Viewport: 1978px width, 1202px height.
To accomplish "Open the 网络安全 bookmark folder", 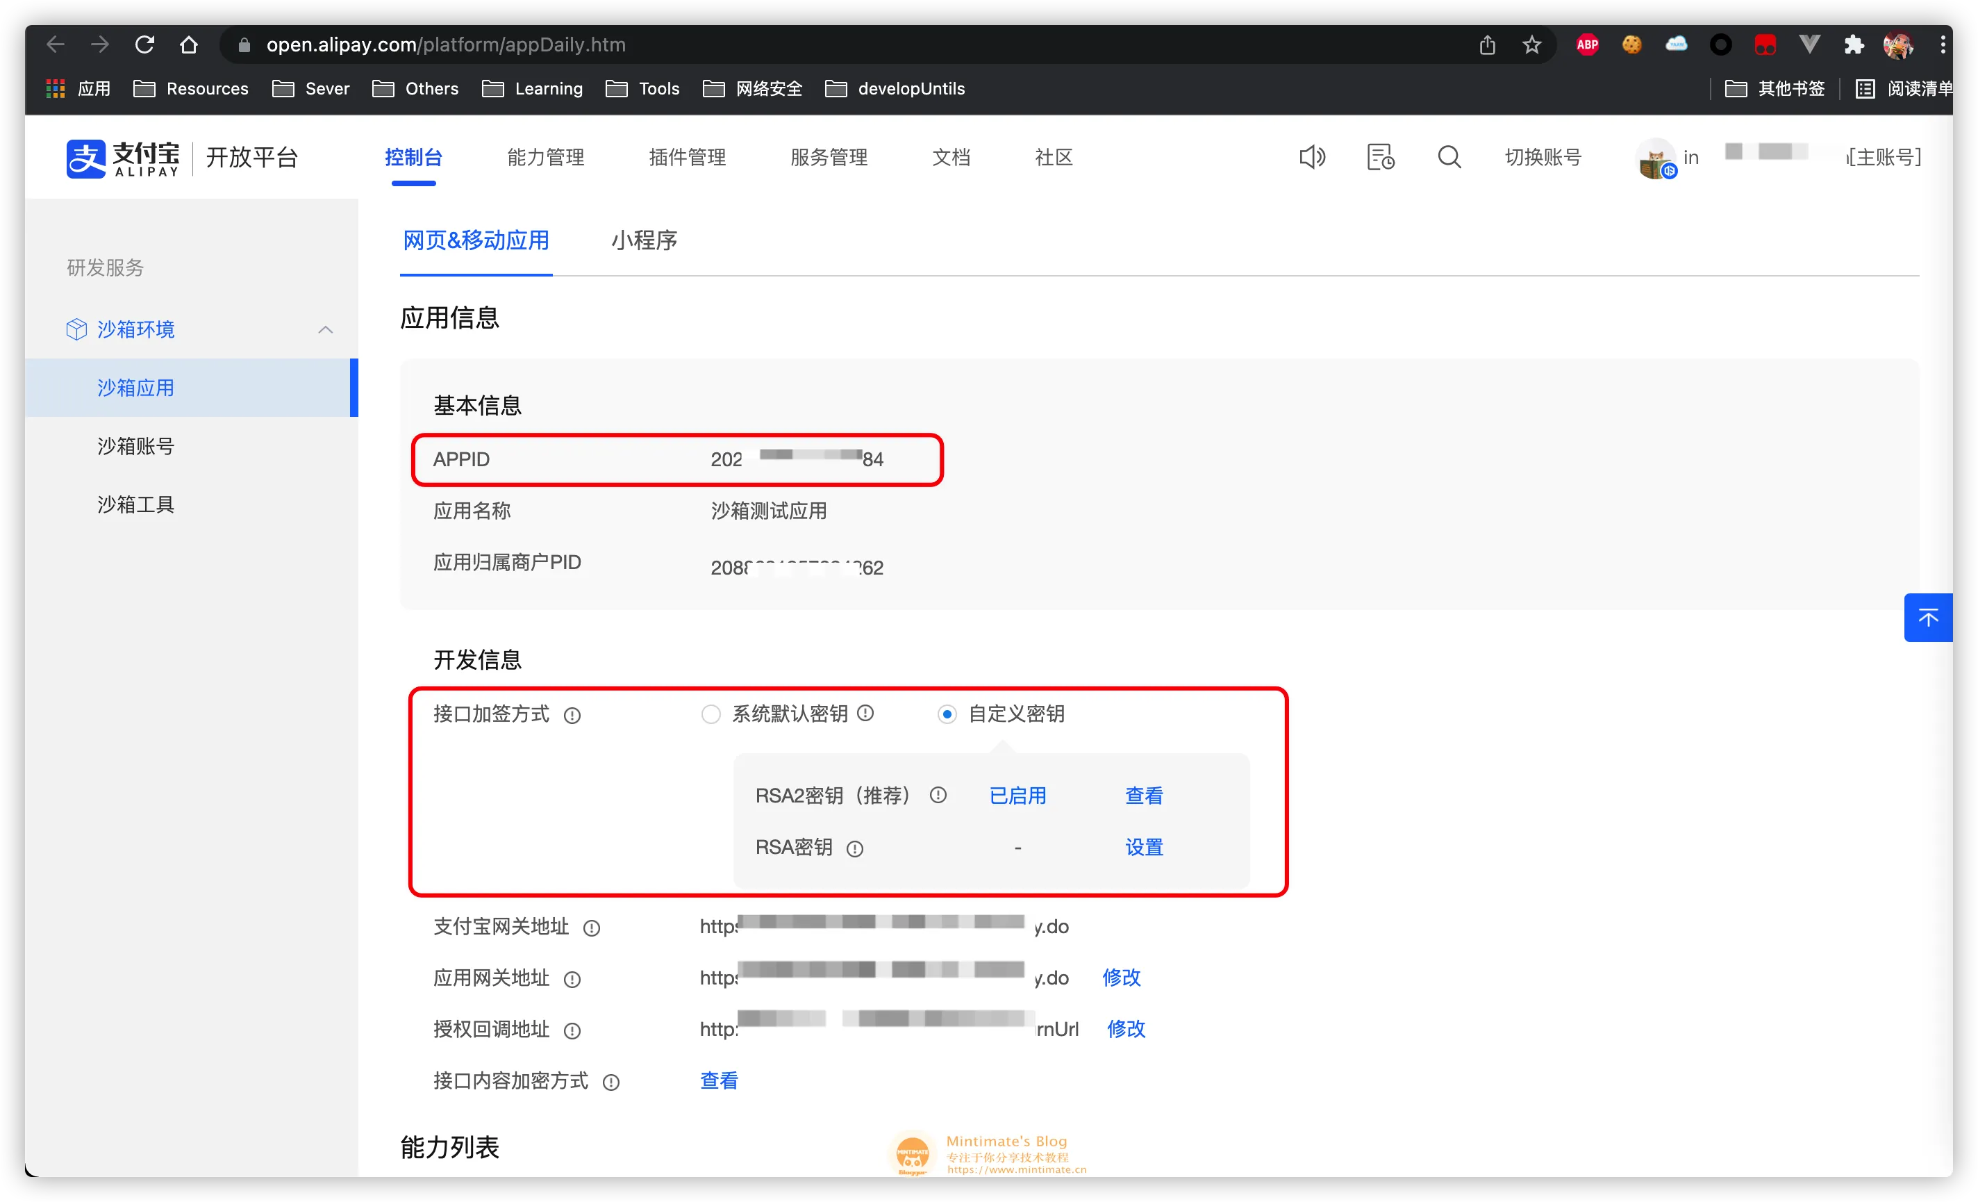I will pos(753,88).
